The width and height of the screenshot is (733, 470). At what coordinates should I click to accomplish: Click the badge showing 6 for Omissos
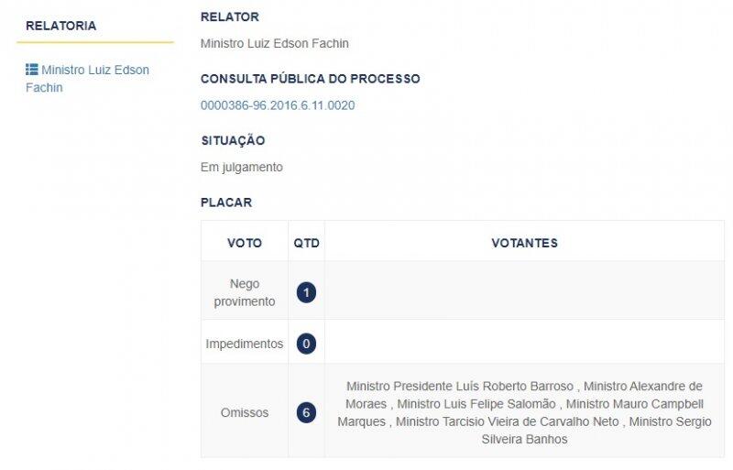pyautogui.click(x=306, y=412)
